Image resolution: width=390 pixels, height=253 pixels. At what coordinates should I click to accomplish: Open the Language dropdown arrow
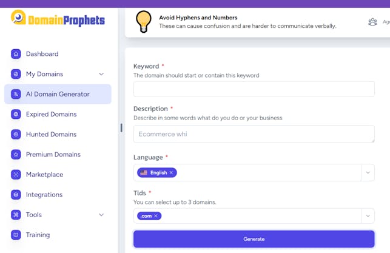(x=368, y=172)
